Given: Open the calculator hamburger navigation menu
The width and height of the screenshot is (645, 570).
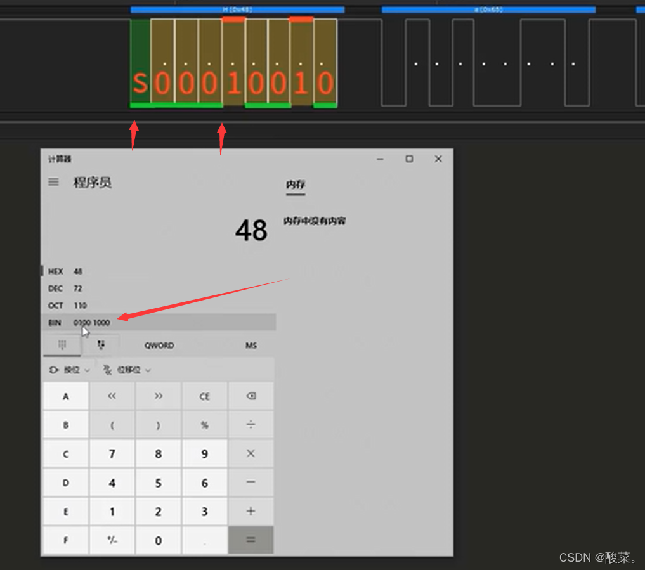Looking at the screenshot, I should coord(53,182).
